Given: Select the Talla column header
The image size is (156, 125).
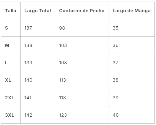Looking at the screenshot, I should [11, 11].
